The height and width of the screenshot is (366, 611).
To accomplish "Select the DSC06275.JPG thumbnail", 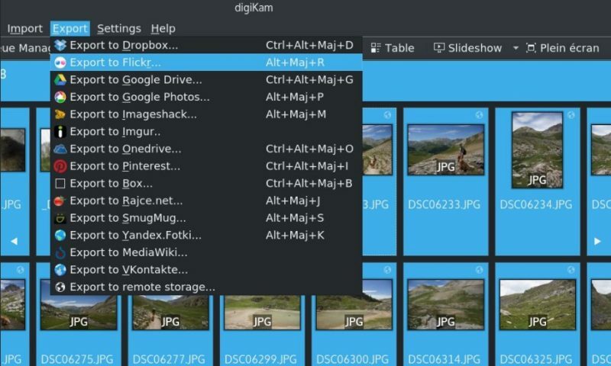I will (x=79, y=312).
